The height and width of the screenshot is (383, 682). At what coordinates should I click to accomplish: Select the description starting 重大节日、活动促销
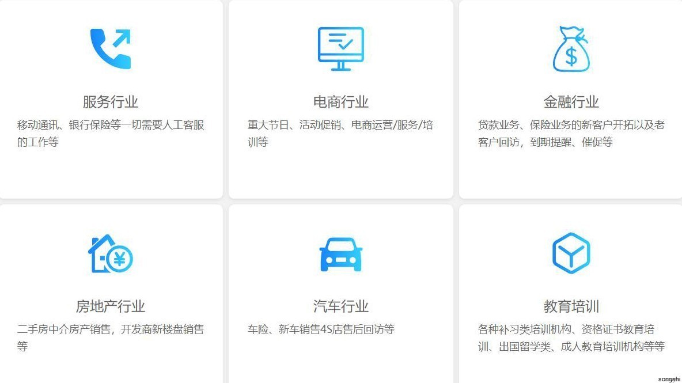click(340, 134)
